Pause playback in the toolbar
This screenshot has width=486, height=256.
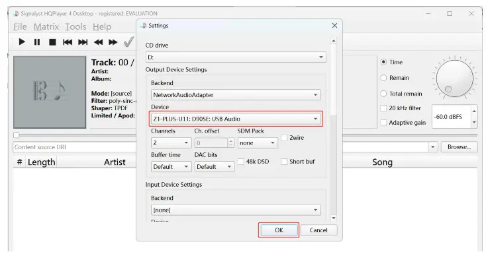(x=37, y=42)
